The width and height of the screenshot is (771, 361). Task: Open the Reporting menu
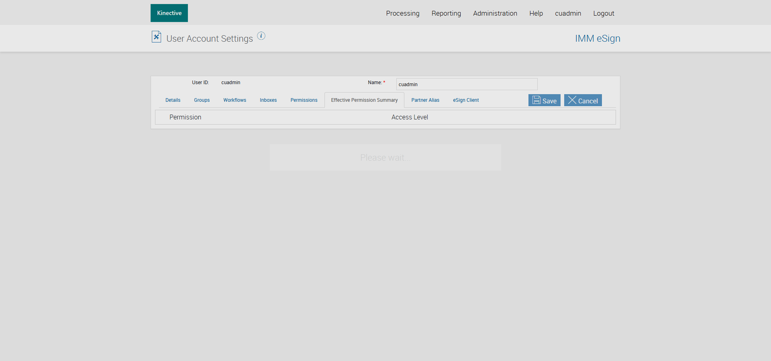click(446, 13)
